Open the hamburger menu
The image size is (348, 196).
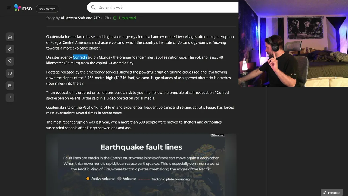(x=9, y=8)
